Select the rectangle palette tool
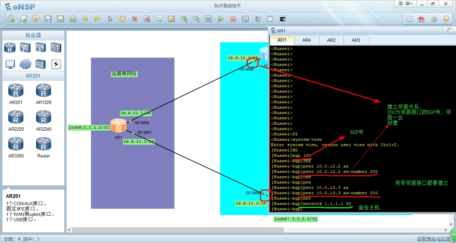The height and width of the screenshot is (243, 456). tap(171, 19)
